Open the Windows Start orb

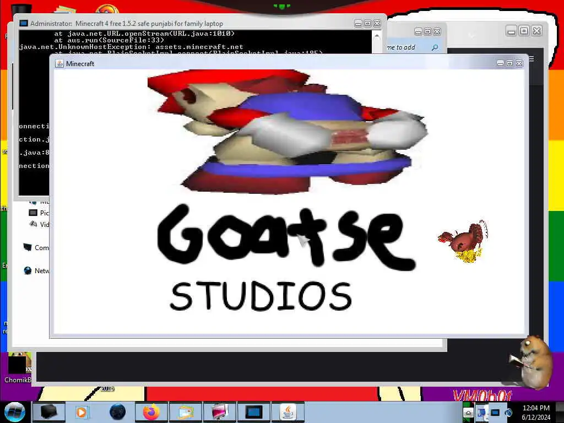(x=14, y=412)
